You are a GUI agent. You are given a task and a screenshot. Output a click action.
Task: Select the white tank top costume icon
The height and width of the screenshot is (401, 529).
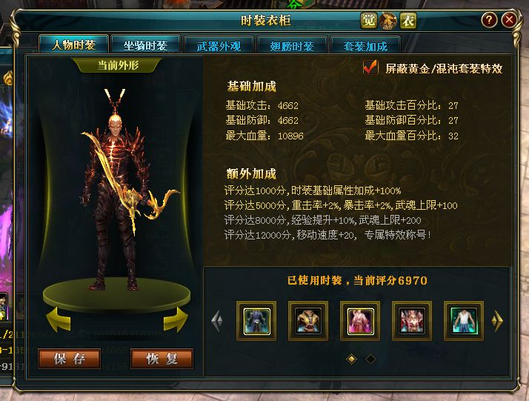[x=464, y=321]
